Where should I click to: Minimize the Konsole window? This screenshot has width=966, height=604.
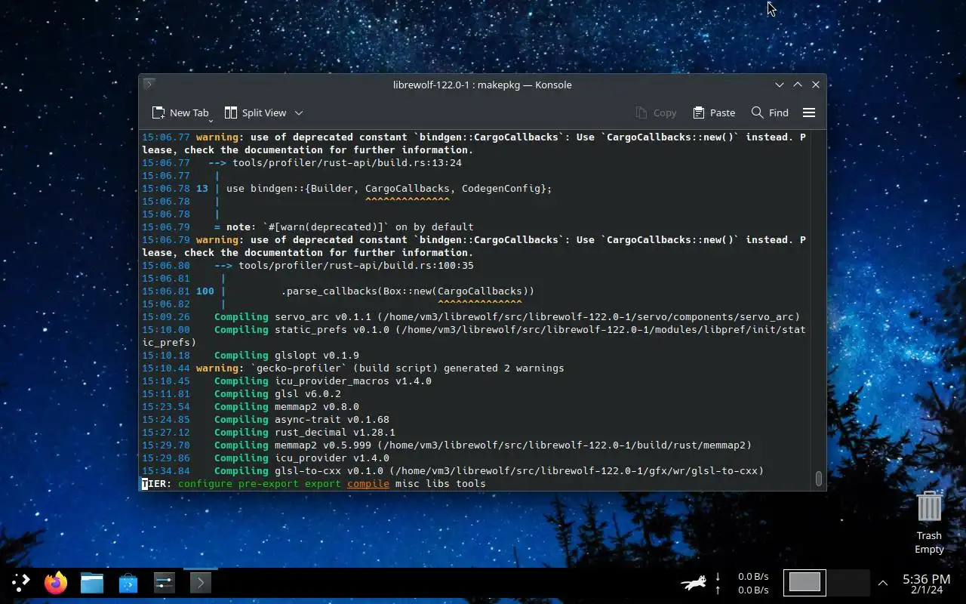(780, 85)
